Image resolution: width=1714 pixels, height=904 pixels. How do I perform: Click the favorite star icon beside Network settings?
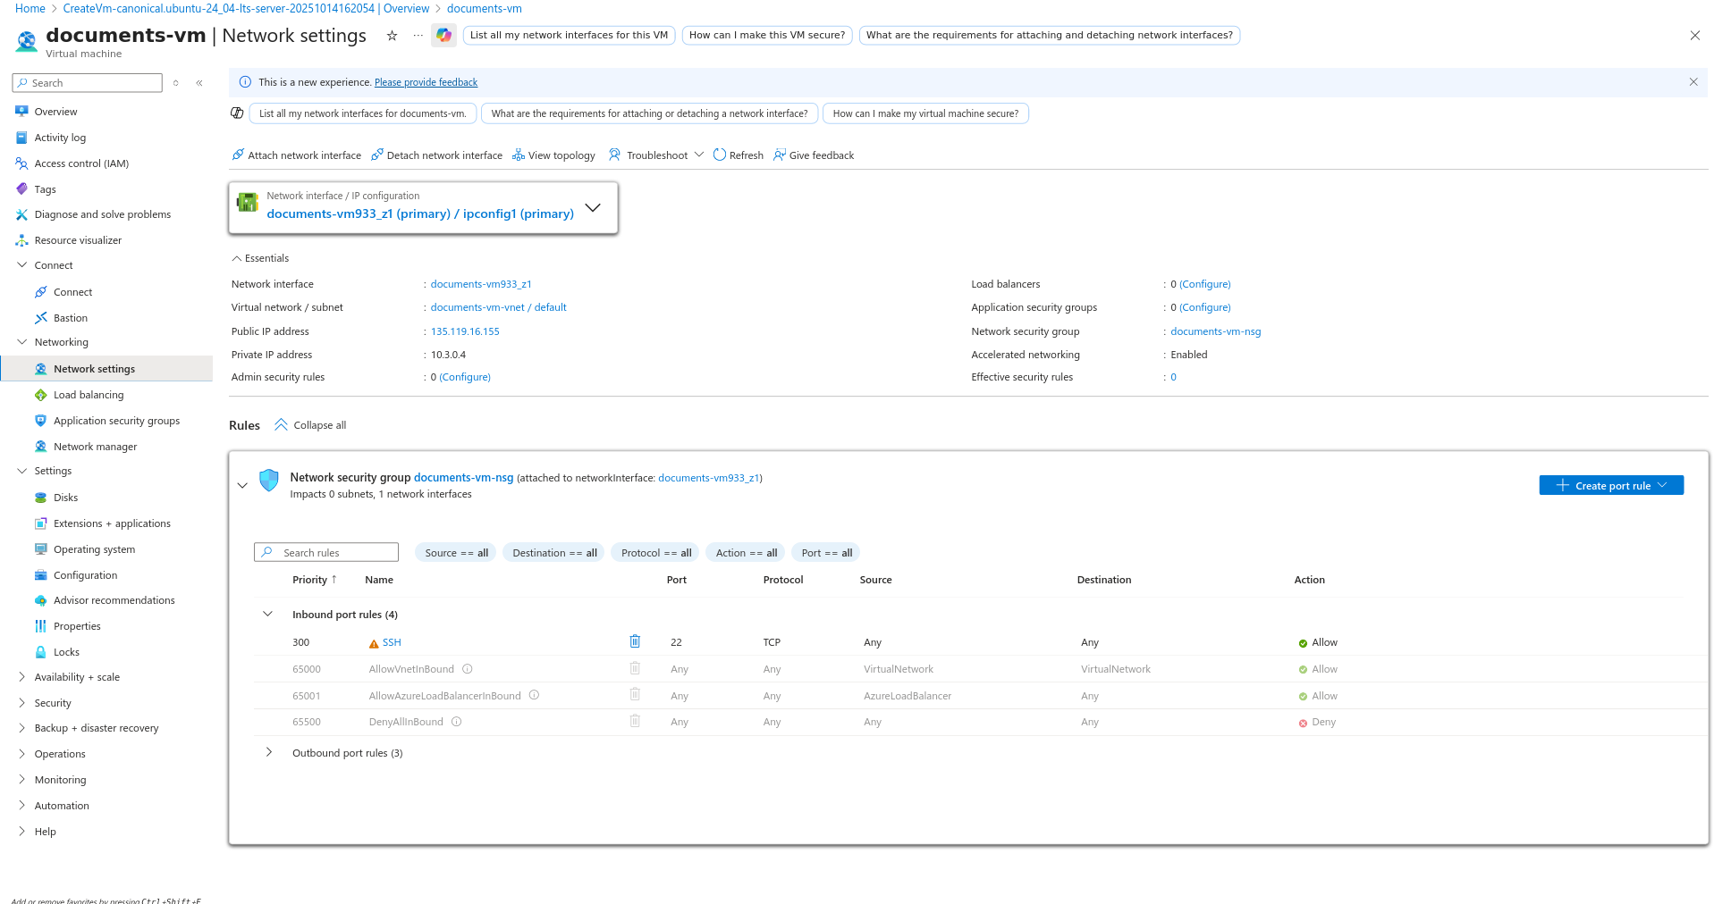(x=392, y=36)
